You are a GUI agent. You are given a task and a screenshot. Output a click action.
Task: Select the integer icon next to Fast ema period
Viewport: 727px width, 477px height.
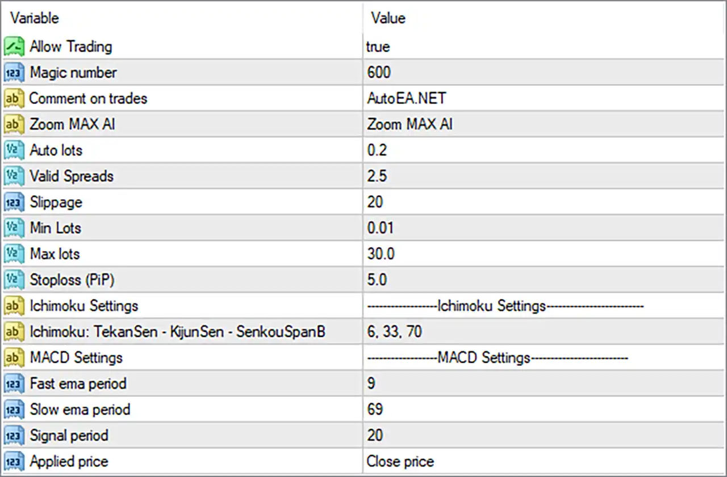coord(14,384)
